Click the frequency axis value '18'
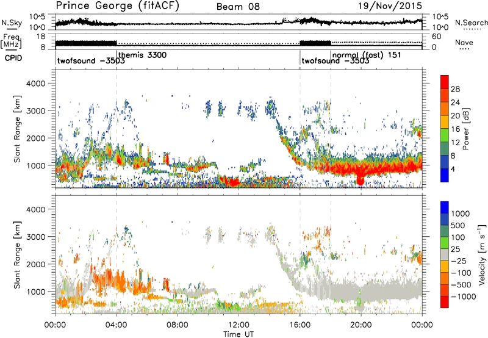488x338 pixels. (41, 37)
